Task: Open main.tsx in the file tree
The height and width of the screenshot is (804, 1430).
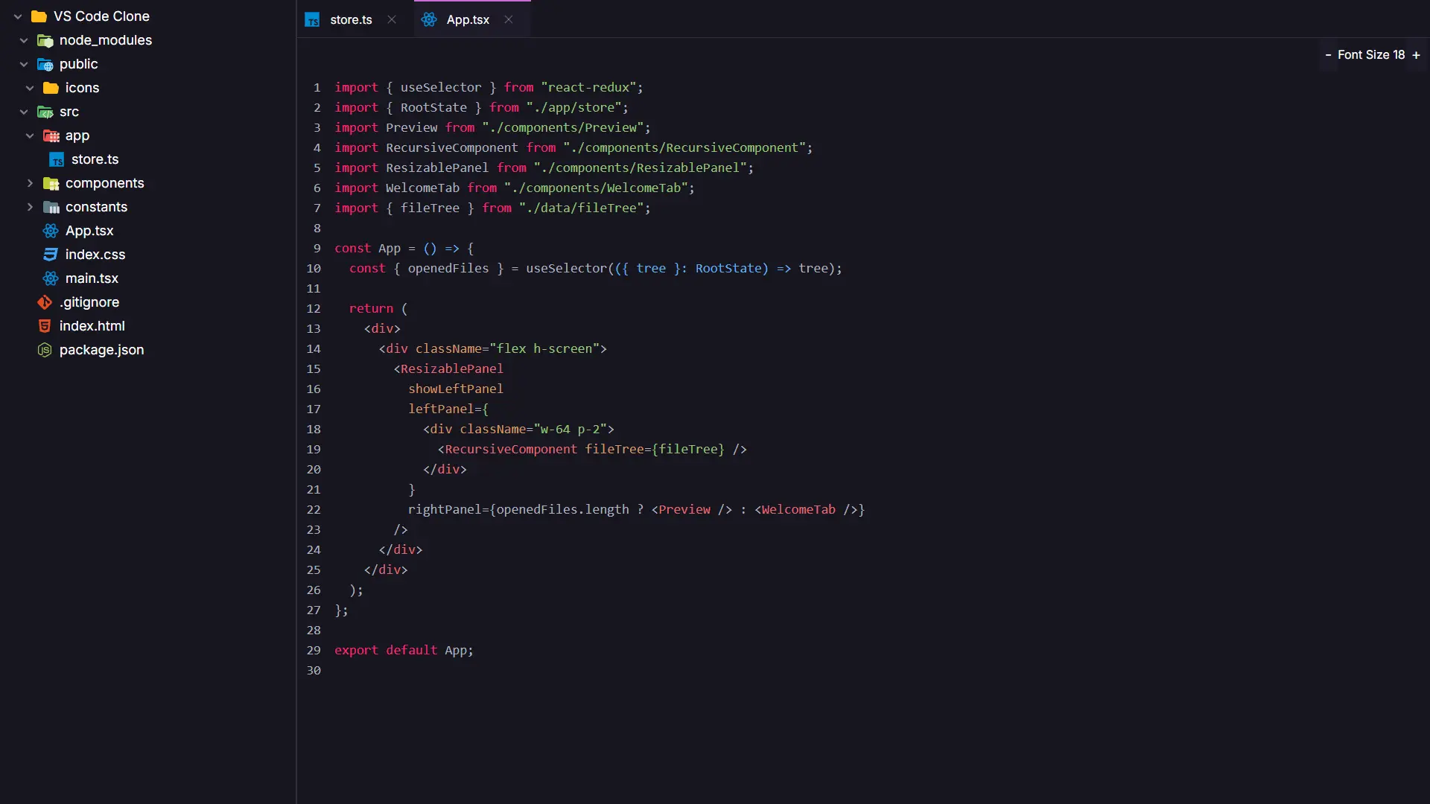Action: coord(92,278)
